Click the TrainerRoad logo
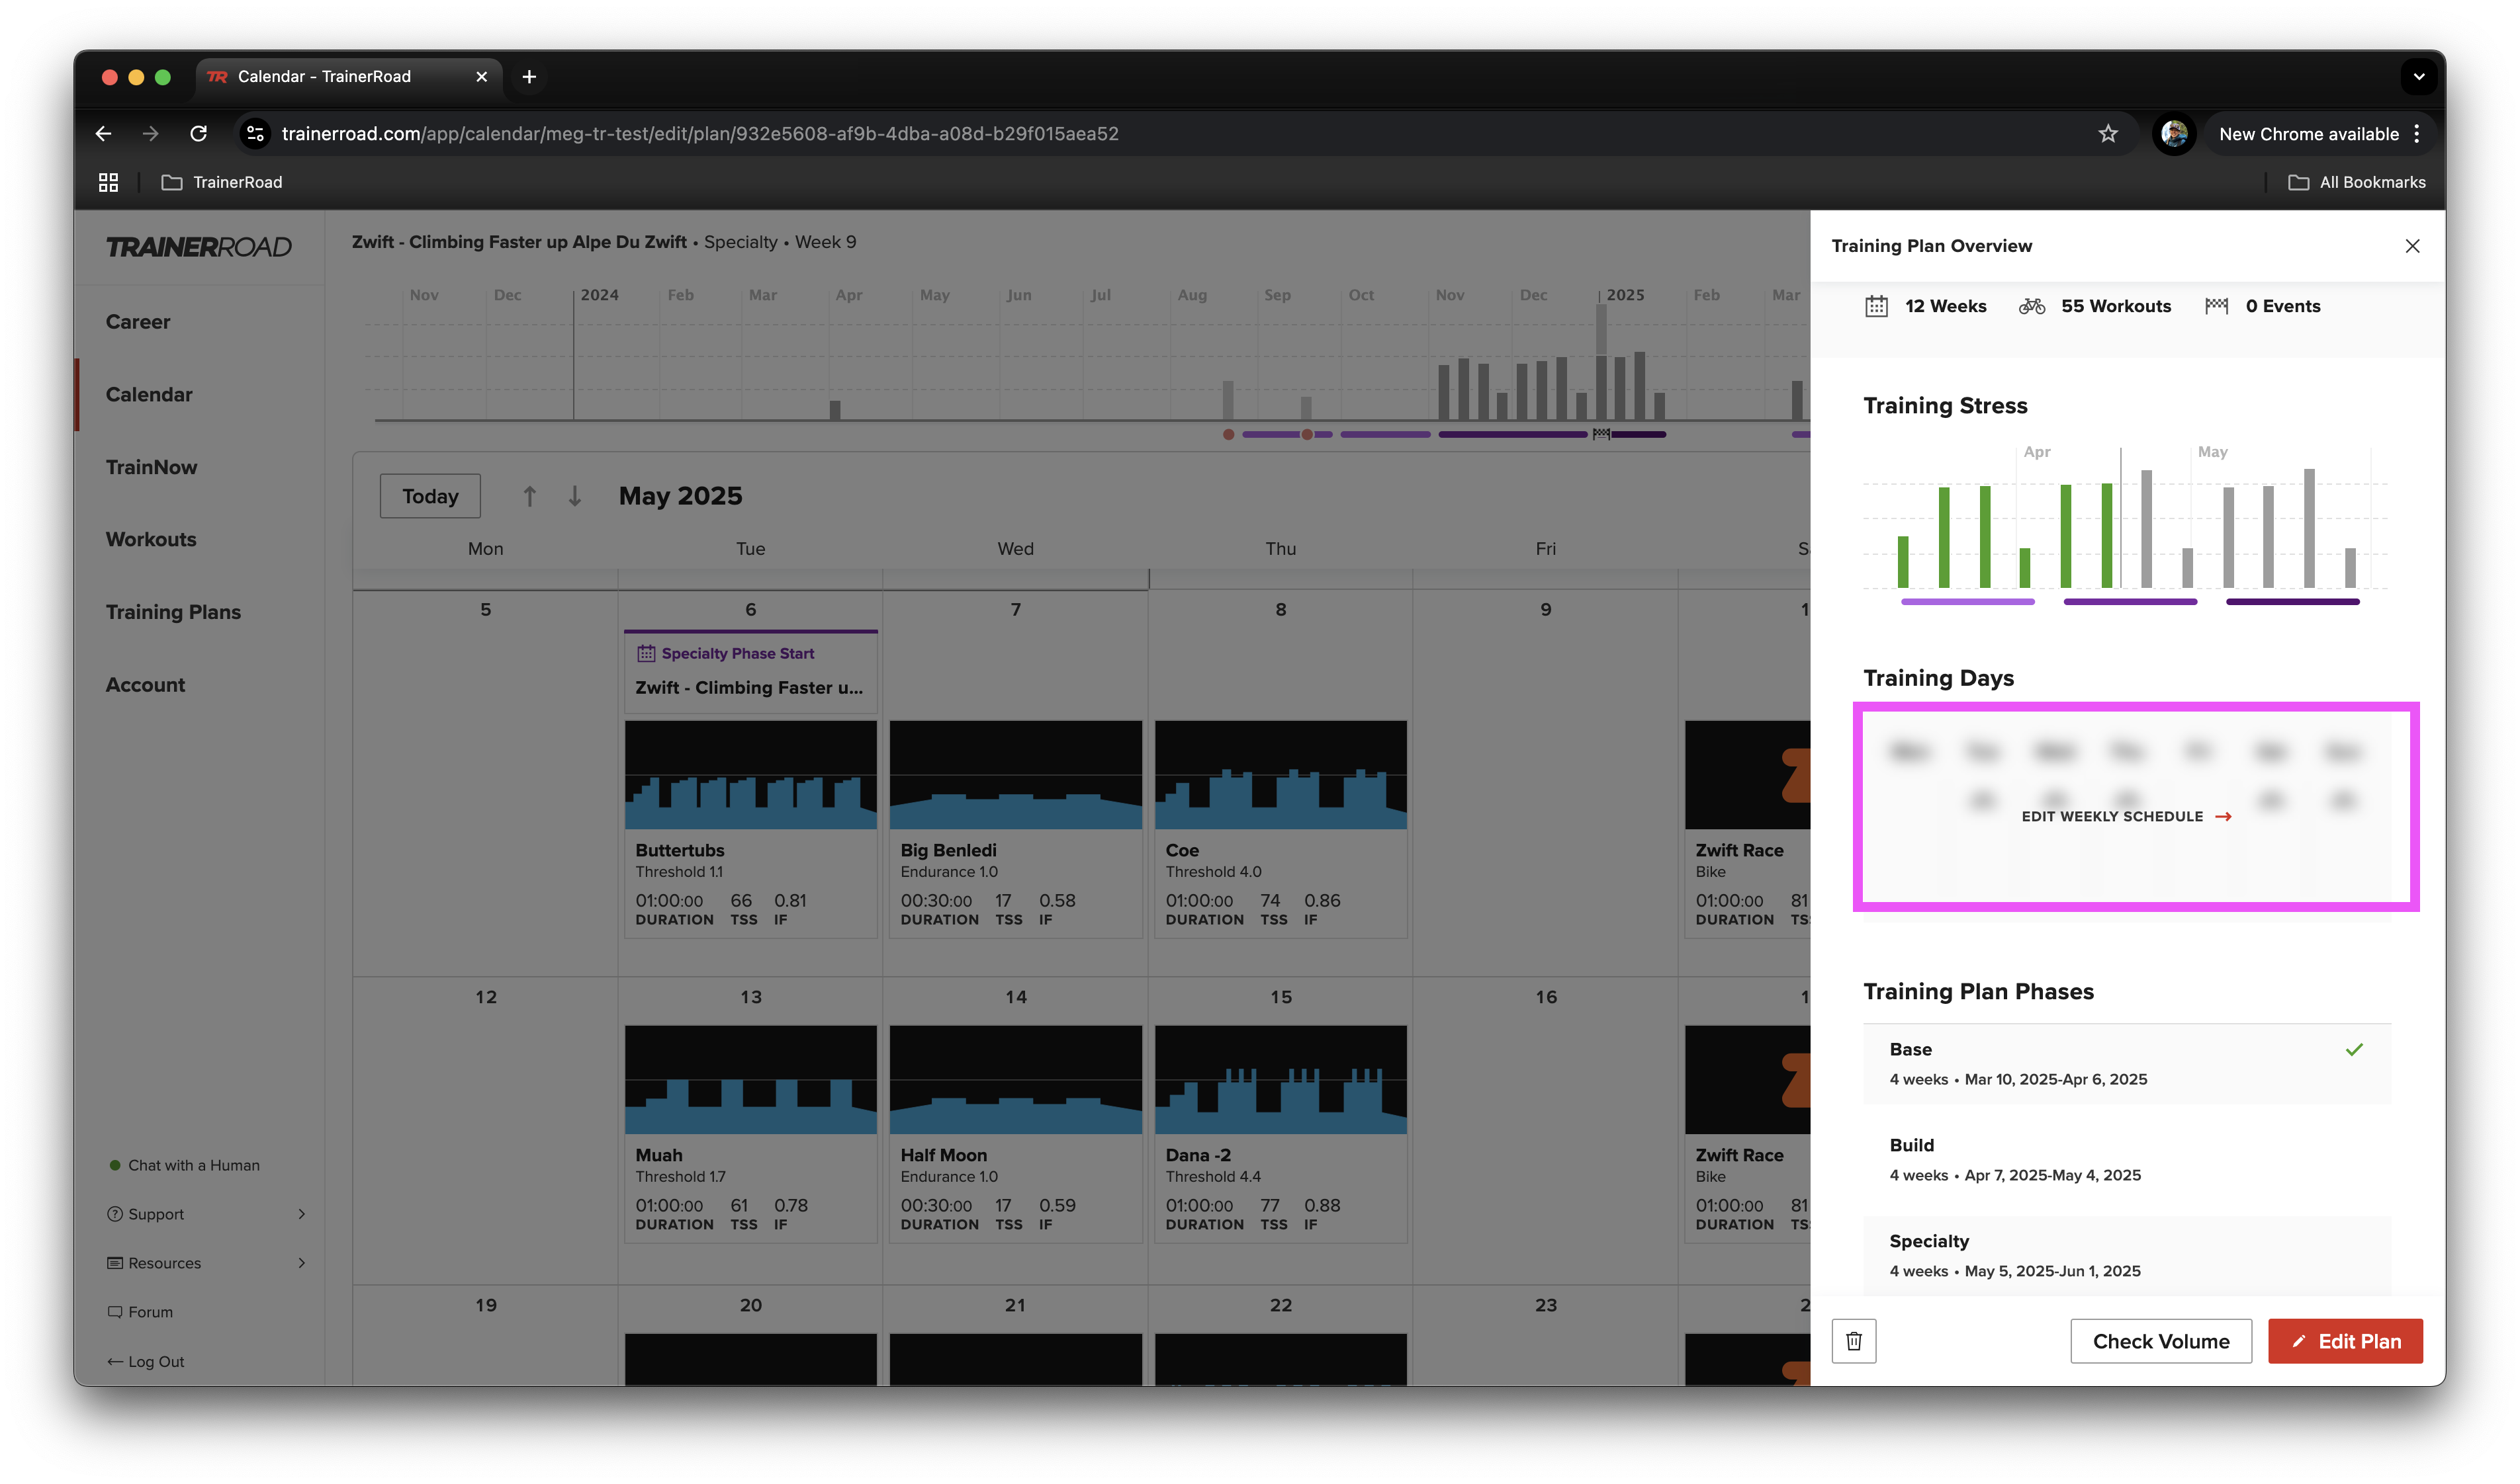Screen dimensions: 2520x1484 [x=199, y=247]
